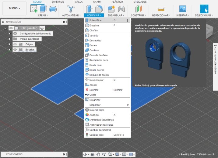Click the Insertar image icon

[x=183, y=9]
